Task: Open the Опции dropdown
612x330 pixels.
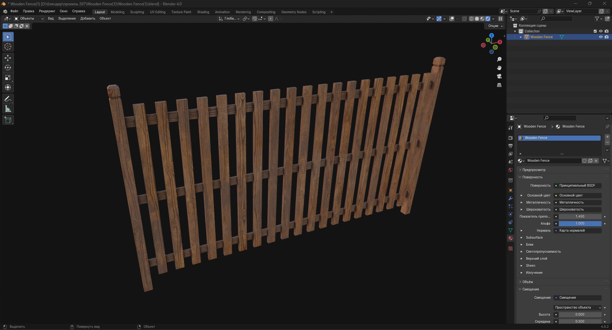Action: 495,26
